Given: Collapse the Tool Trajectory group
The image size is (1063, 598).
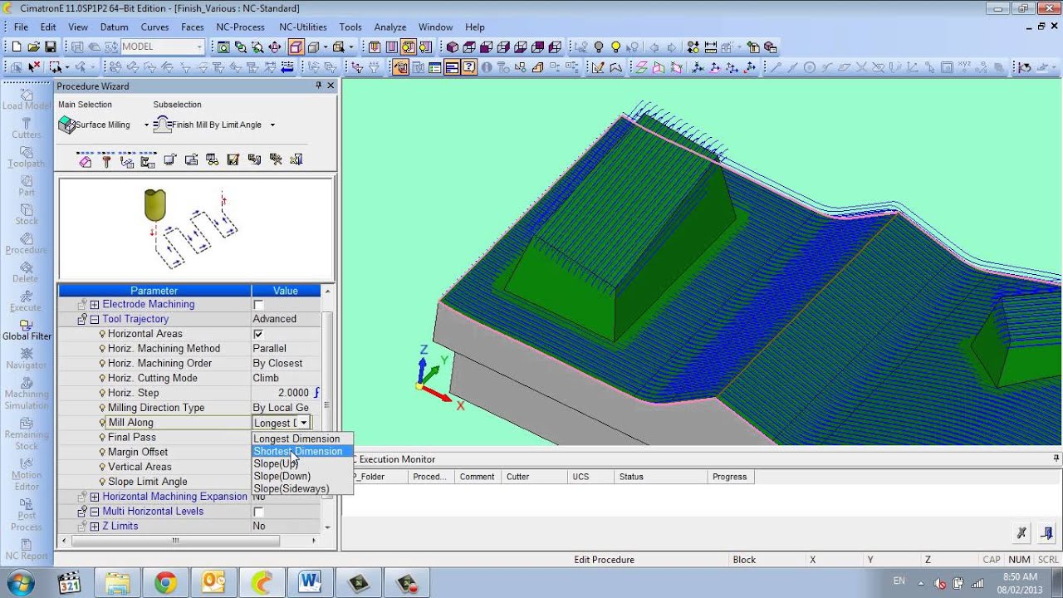Looking at the screenshot, I should pos(94,320).
